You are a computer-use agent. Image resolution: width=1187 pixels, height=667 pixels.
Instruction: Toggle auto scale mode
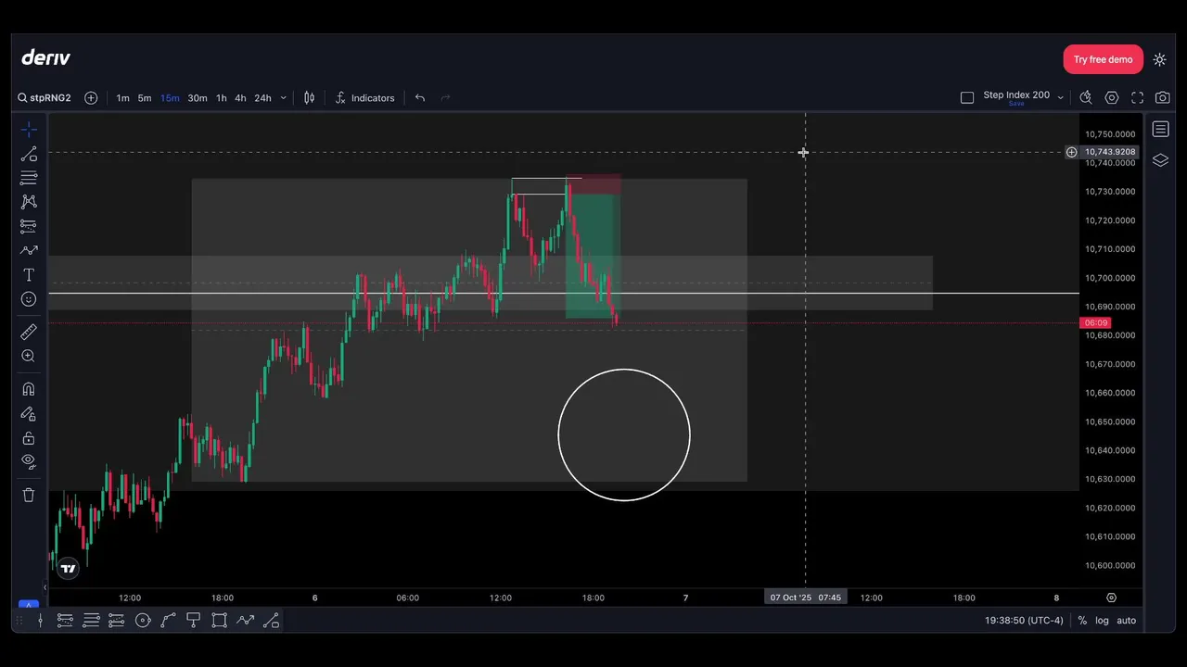click(1126, 621)
